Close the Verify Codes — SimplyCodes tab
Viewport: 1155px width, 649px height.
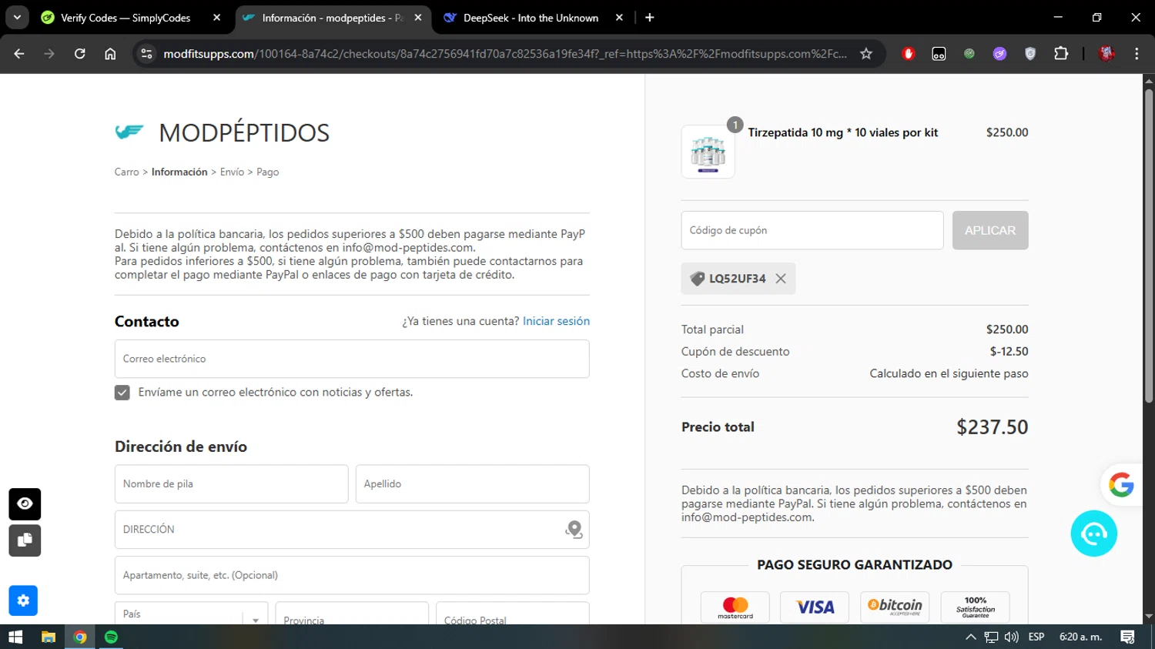click(216, 18)
